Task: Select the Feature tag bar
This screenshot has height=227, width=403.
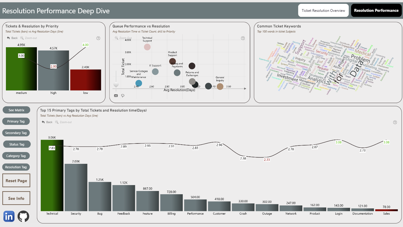Action: 148,201
